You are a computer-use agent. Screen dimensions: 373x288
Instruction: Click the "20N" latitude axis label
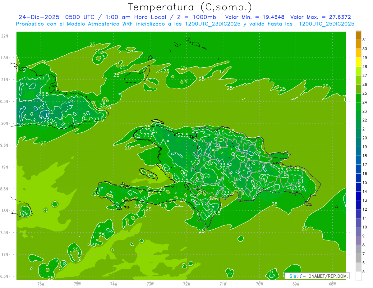pos(4,123)
